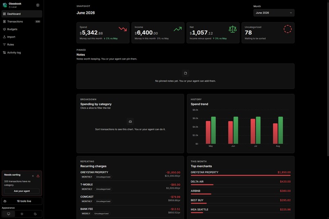The height and width of the screenshot is (219, 329).
Task: Click the Rules filter icon
Action: tap(4, 44)
